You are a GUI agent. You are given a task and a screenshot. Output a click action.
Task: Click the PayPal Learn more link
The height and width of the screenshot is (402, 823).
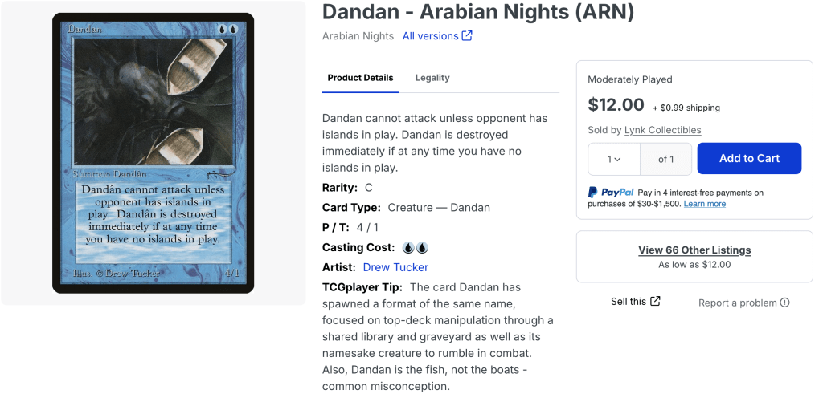(x=704, y=204)
